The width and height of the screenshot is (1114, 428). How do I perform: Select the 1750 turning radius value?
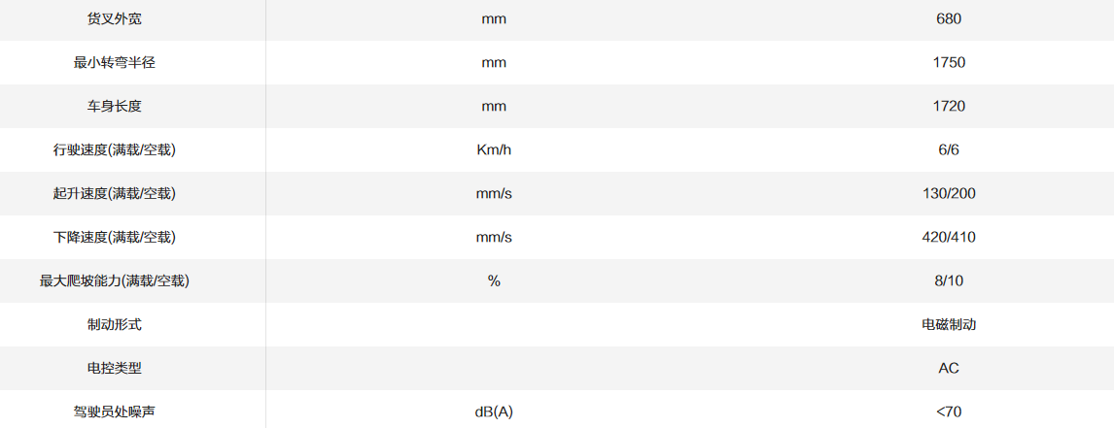pos(948,63)
